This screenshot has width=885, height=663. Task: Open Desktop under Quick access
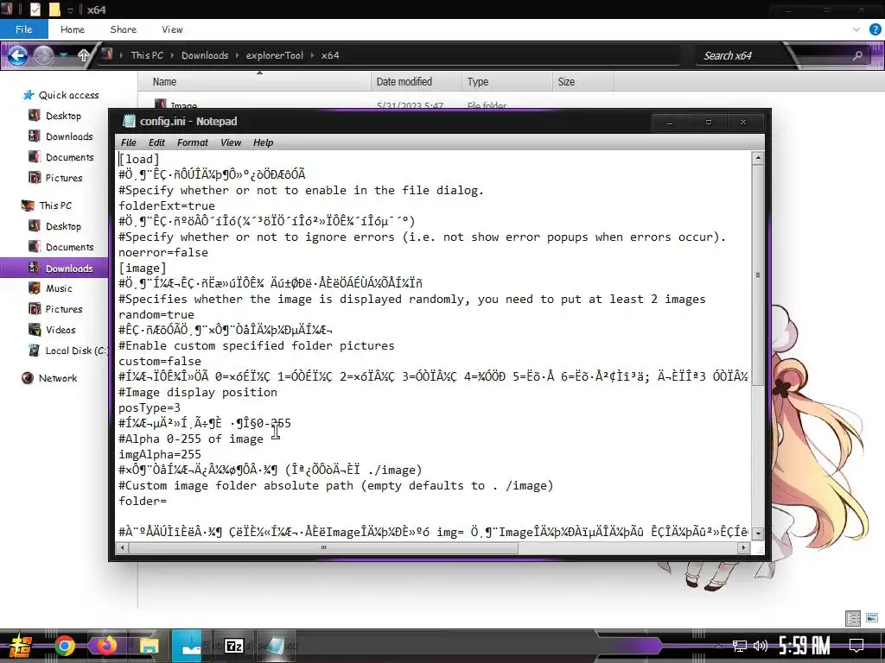(x=55, y=116)
